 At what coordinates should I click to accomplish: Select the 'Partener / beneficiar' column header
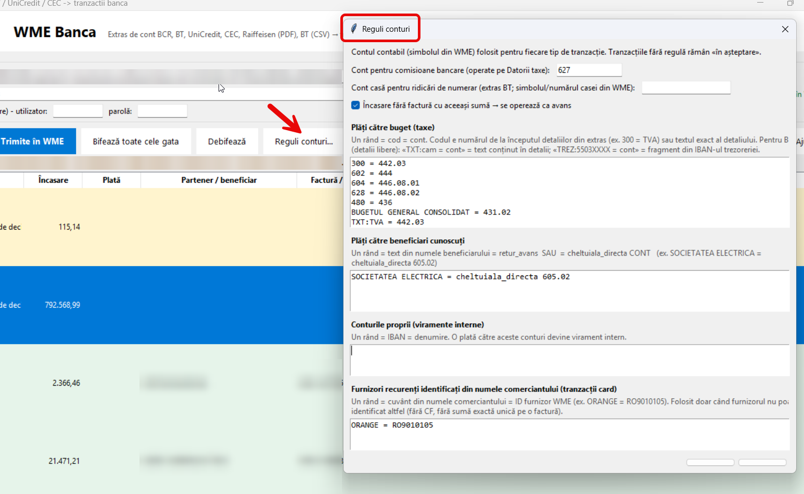[x=219, y=180]
